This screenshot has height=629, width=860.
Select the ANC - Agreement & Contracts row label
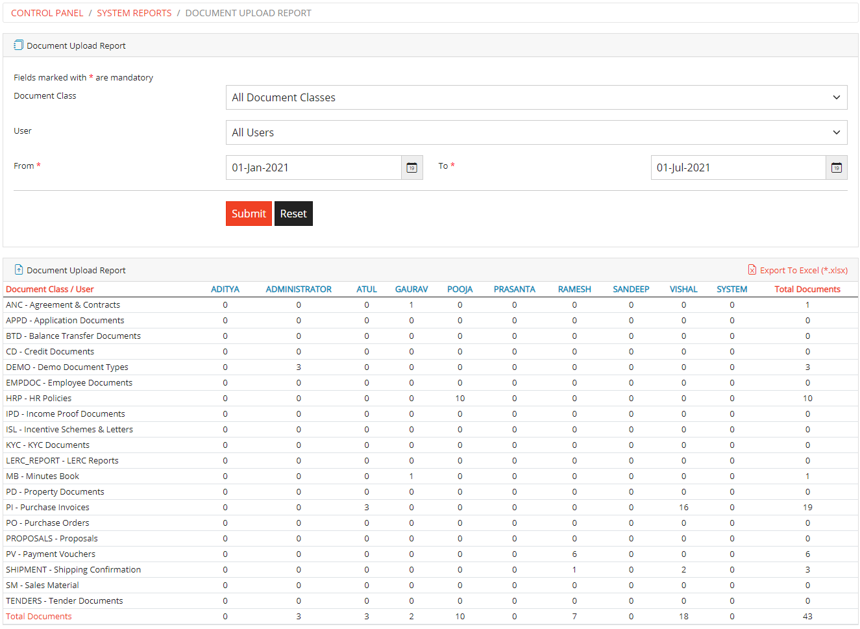coord(63,305)
